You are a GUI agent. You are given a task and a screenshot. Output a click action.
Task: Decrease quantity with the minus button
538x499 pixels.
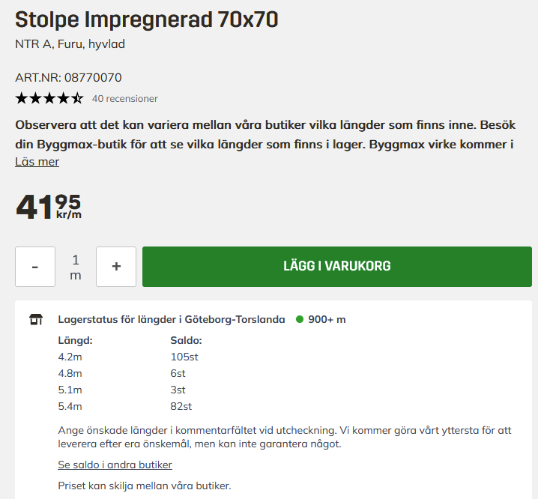coord(35,267)
